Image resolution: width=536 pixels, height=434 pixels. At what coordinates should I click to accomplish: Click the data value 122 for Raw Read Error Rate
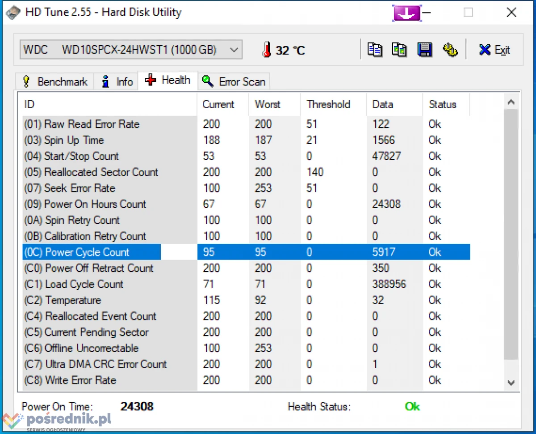pyautogui.click(x=381, y=124)
